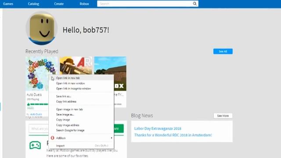281x158 pixels.
Task: Click the Auto Duels game title
Action: tap(34, 95)
